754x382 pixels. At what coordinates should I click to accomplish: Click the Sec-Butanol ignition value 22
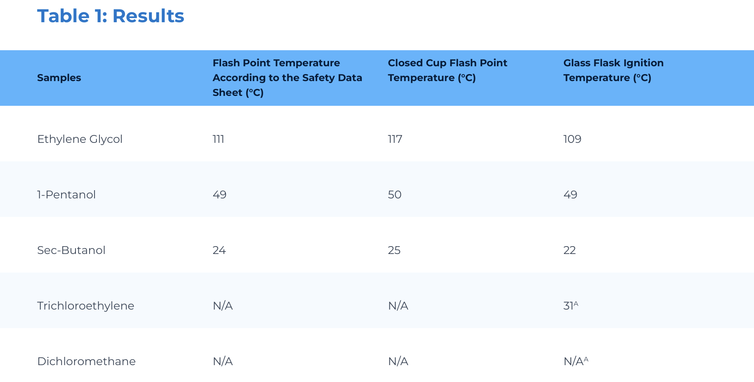coord(569,250)
